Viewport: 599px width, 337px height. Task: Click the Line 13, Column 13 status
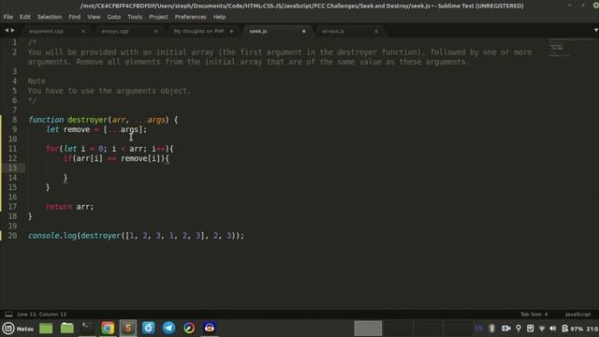42,315
